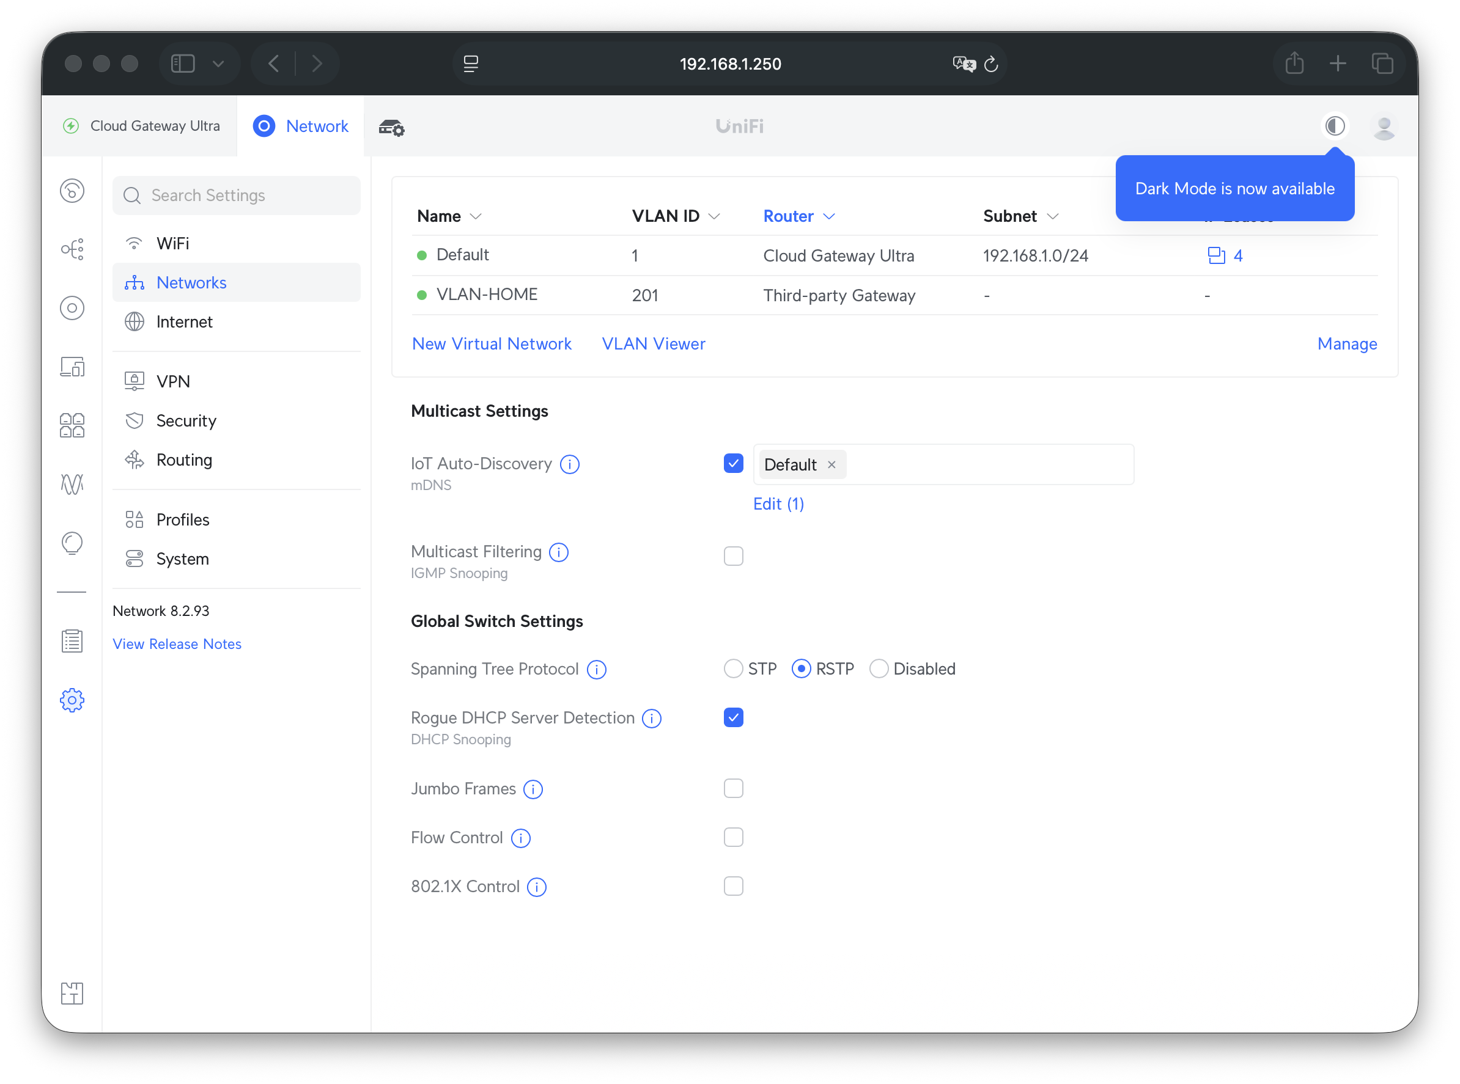
Task: Open the Topology icon in left rail
Action: [x=72, y=249]
